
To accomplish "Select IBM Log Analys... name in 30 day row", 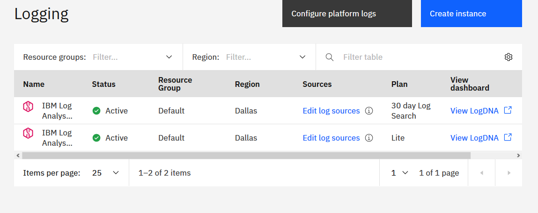I will pyautogui.click(x=57, y=111).
